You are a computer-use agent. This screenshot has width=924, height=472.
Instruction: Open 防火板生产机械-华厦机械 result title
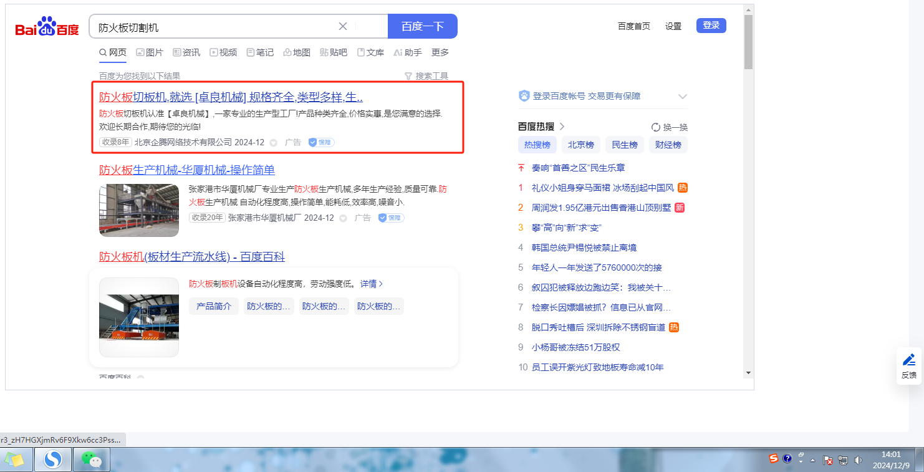click(187, 170)
